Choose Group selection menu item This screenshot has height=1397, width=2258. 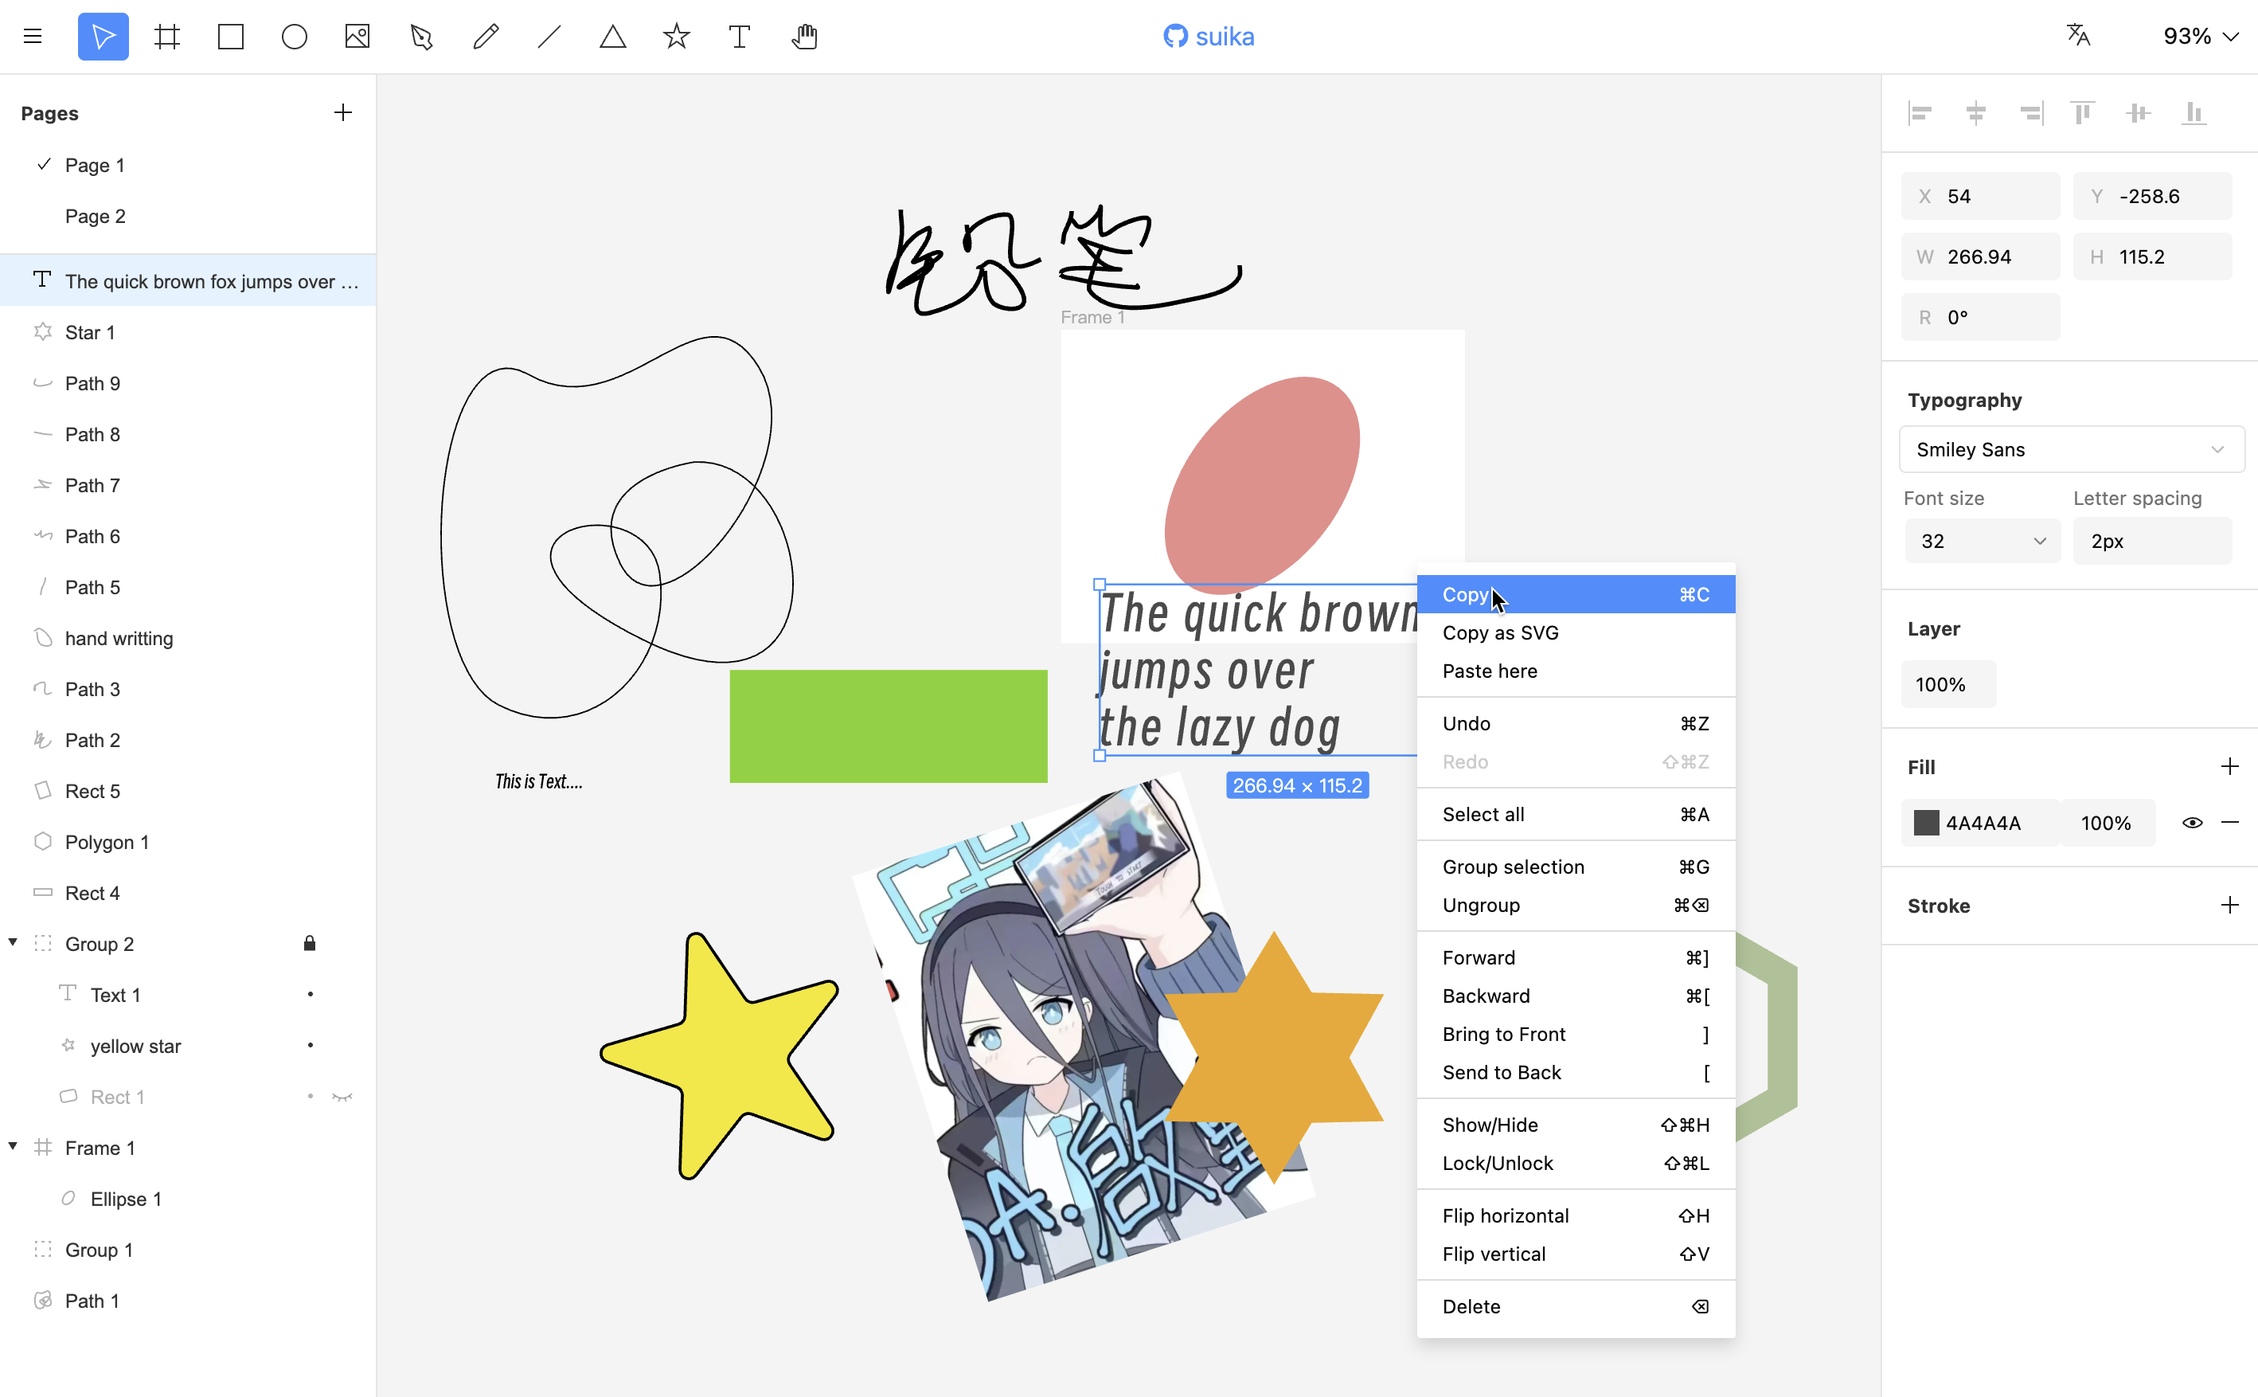[1576, 867]
